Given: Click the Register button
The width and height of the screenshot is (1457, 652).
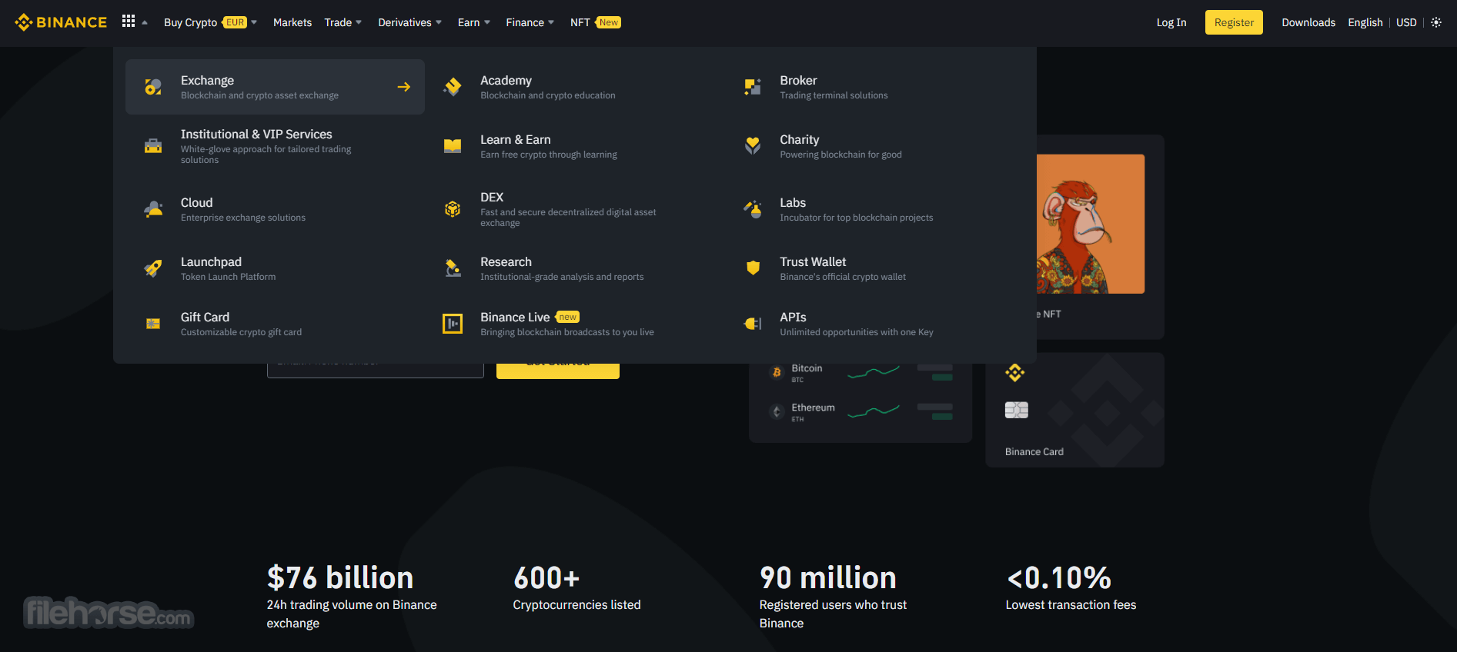Looking at the screenshot, I should (x=1234, y=22).
